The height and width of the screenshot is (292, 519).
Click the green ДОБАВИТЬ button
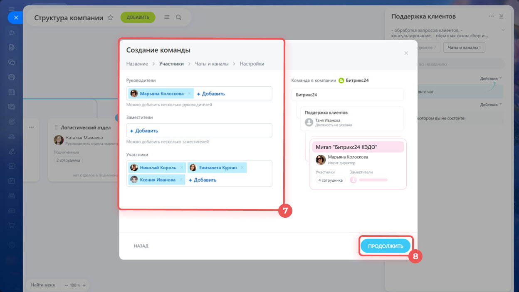(138, 17)
